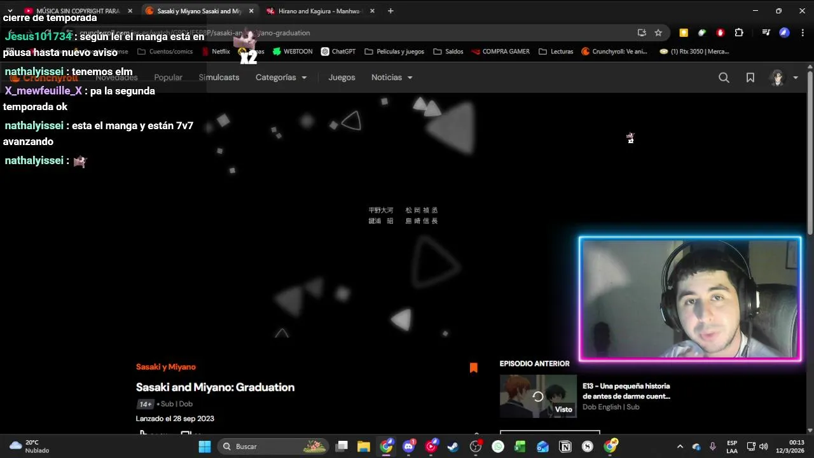
Task: Open the previous episode E13 thumbnail
Action: (538, 396)
